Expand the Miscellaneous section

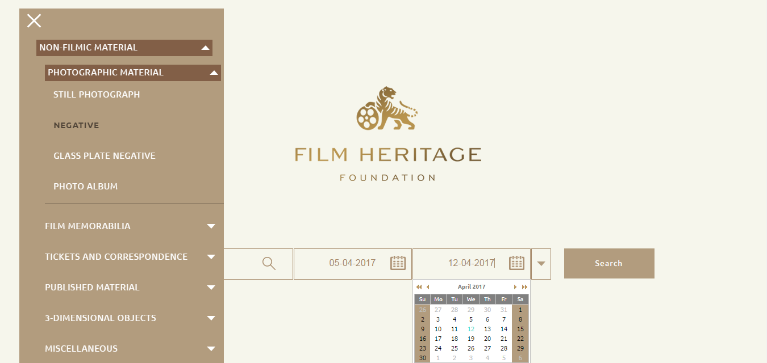(x=211, y=349)
